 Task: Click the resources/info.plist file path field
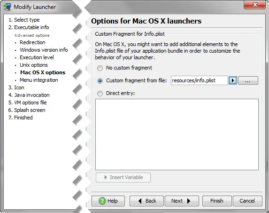click(199, 80)
